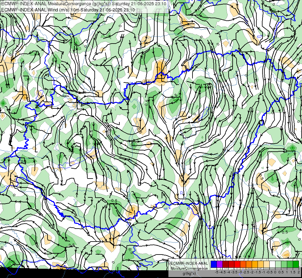
Task: Click the blue swatch in the legend
Action: [214, 264]
